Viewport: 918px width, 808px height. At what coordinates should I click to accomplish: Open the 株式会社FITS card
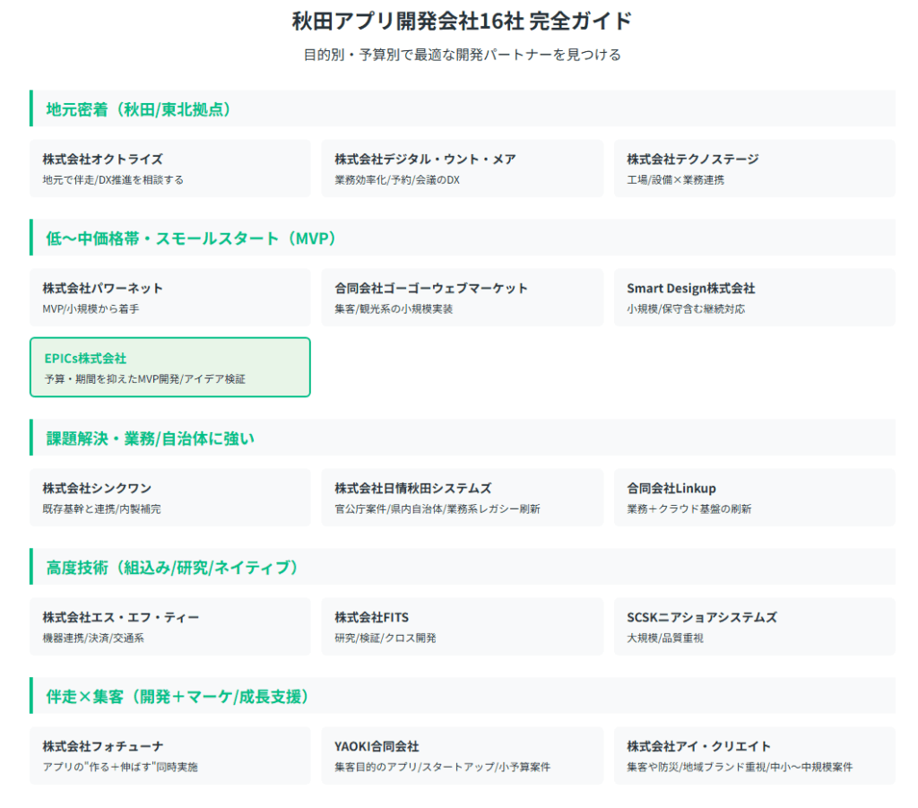pyautogui.click(x=462, y=627)
